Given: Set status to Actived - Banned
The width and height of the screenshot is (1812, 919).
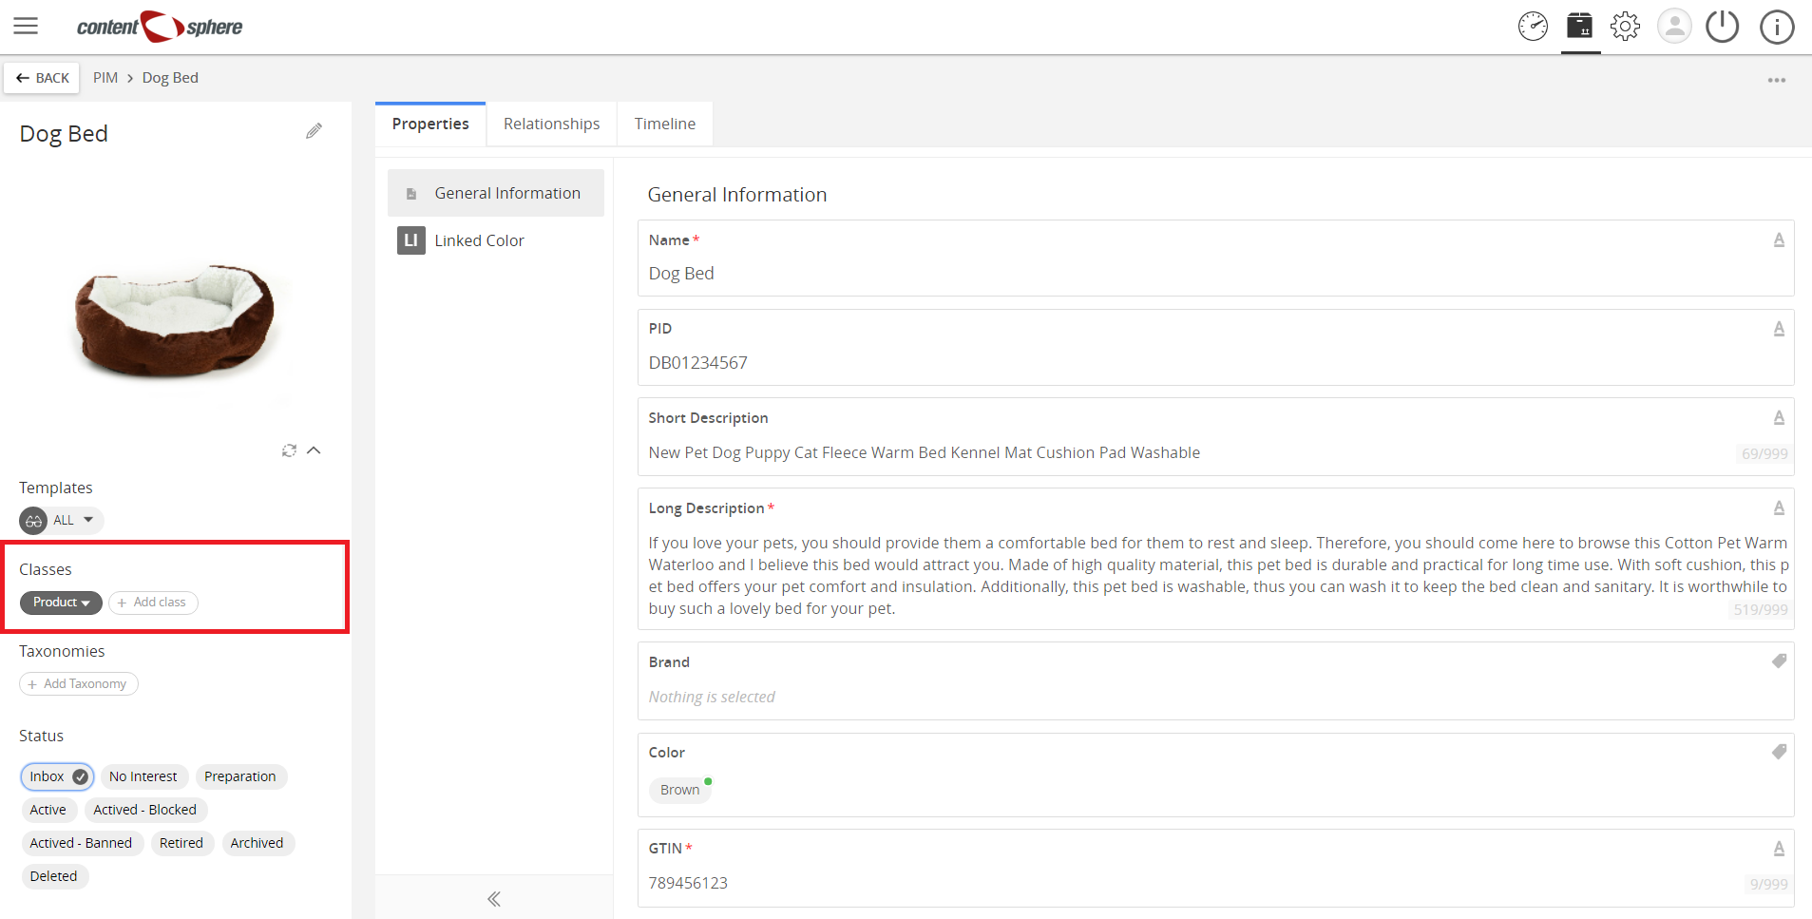Looking at the screenshot, I should pyautogui.click(x=81, y=843).
